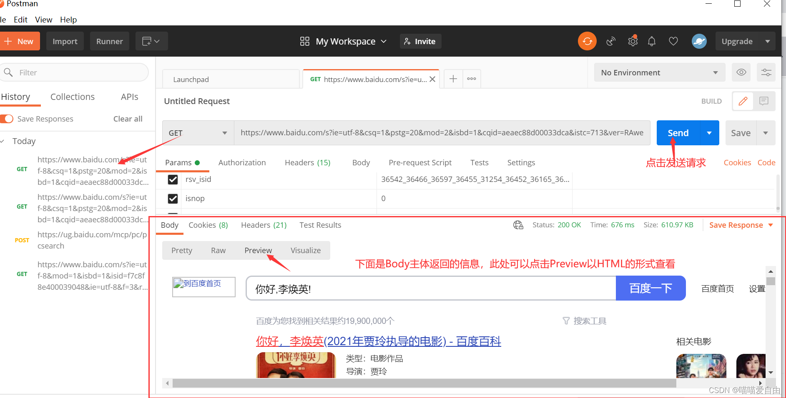Switch to the Collections tab
786x398 pixels.
pos(73,97)
